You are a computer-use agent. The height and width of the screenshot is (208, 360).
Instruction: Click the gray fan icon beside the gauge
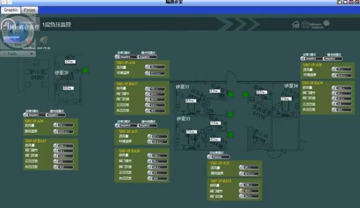43,41
